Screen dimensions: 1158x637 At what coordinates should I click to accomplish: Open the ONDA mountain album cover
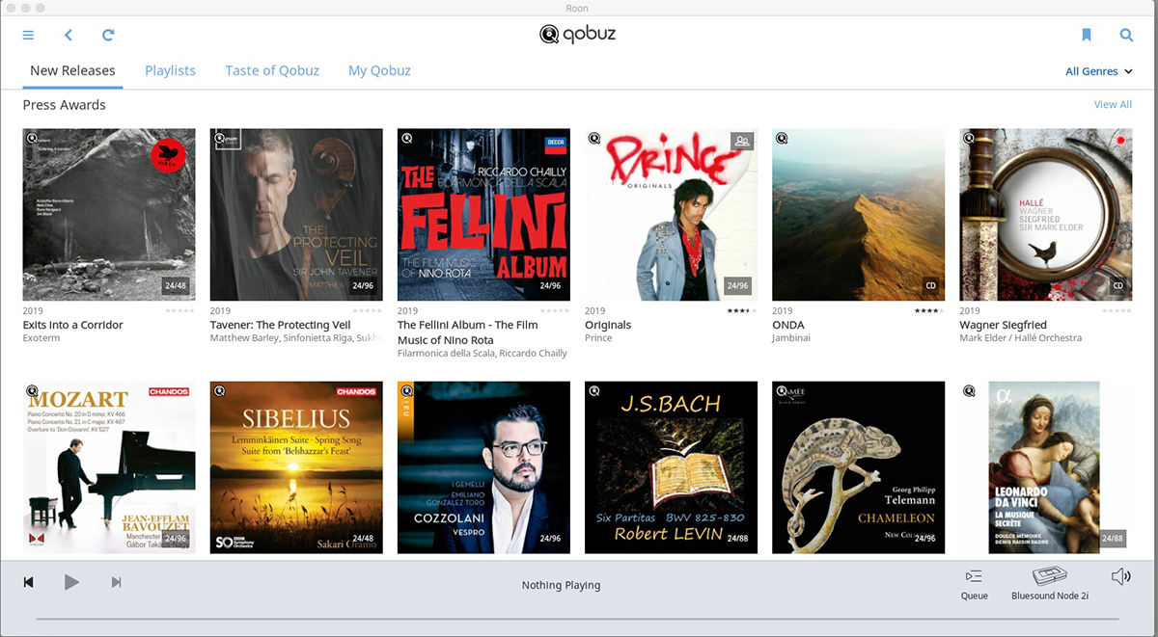pos(858,215)
